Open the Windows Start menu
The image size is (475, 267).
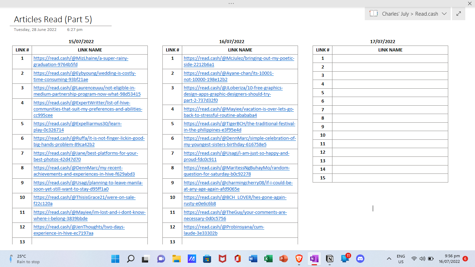pyautogui.click(x=115, y=259)
